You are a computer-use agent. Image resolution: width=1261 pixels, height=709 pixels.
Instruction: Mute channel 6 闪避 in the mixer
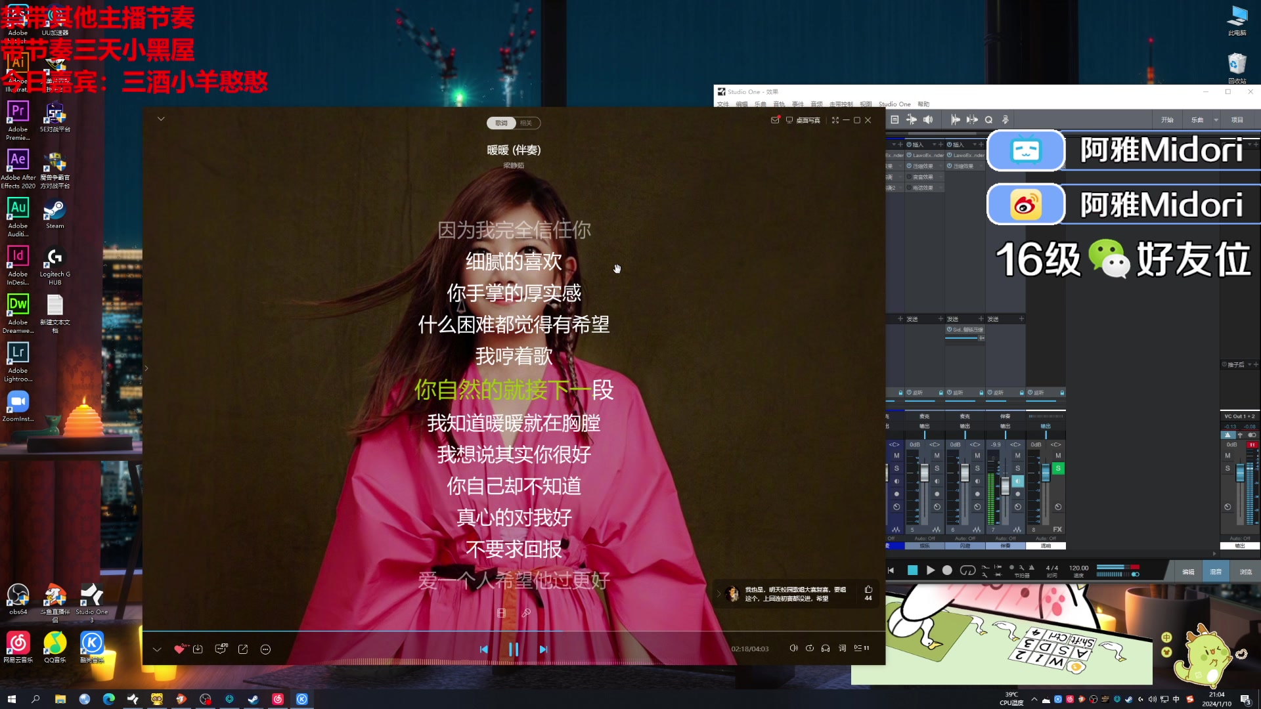977,456
